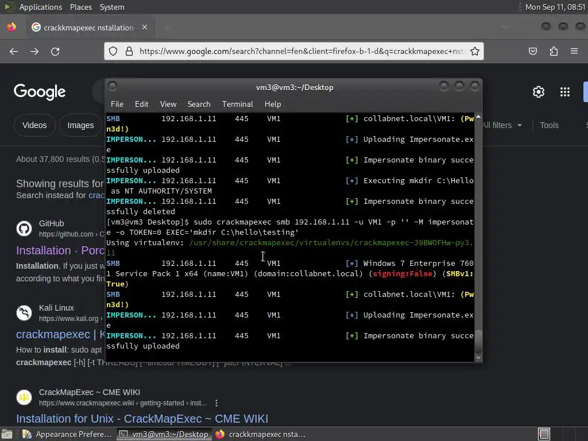
Task: Click the Firefox forward arrow
Action: pos(34,51)
